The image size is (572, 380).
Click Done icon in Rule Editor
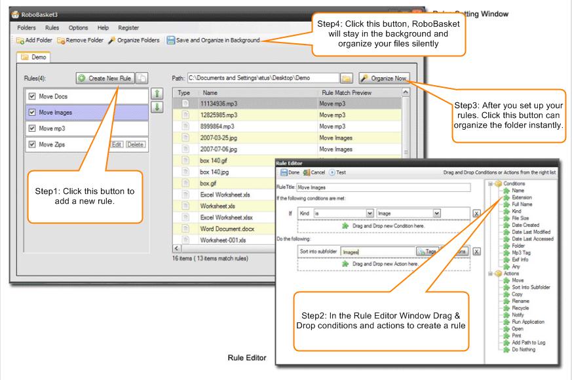point(284,172)
